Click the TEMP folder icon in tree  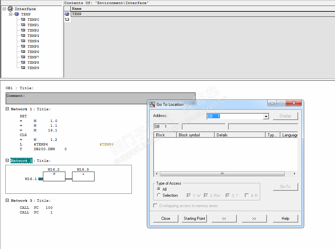click(17, 14)
